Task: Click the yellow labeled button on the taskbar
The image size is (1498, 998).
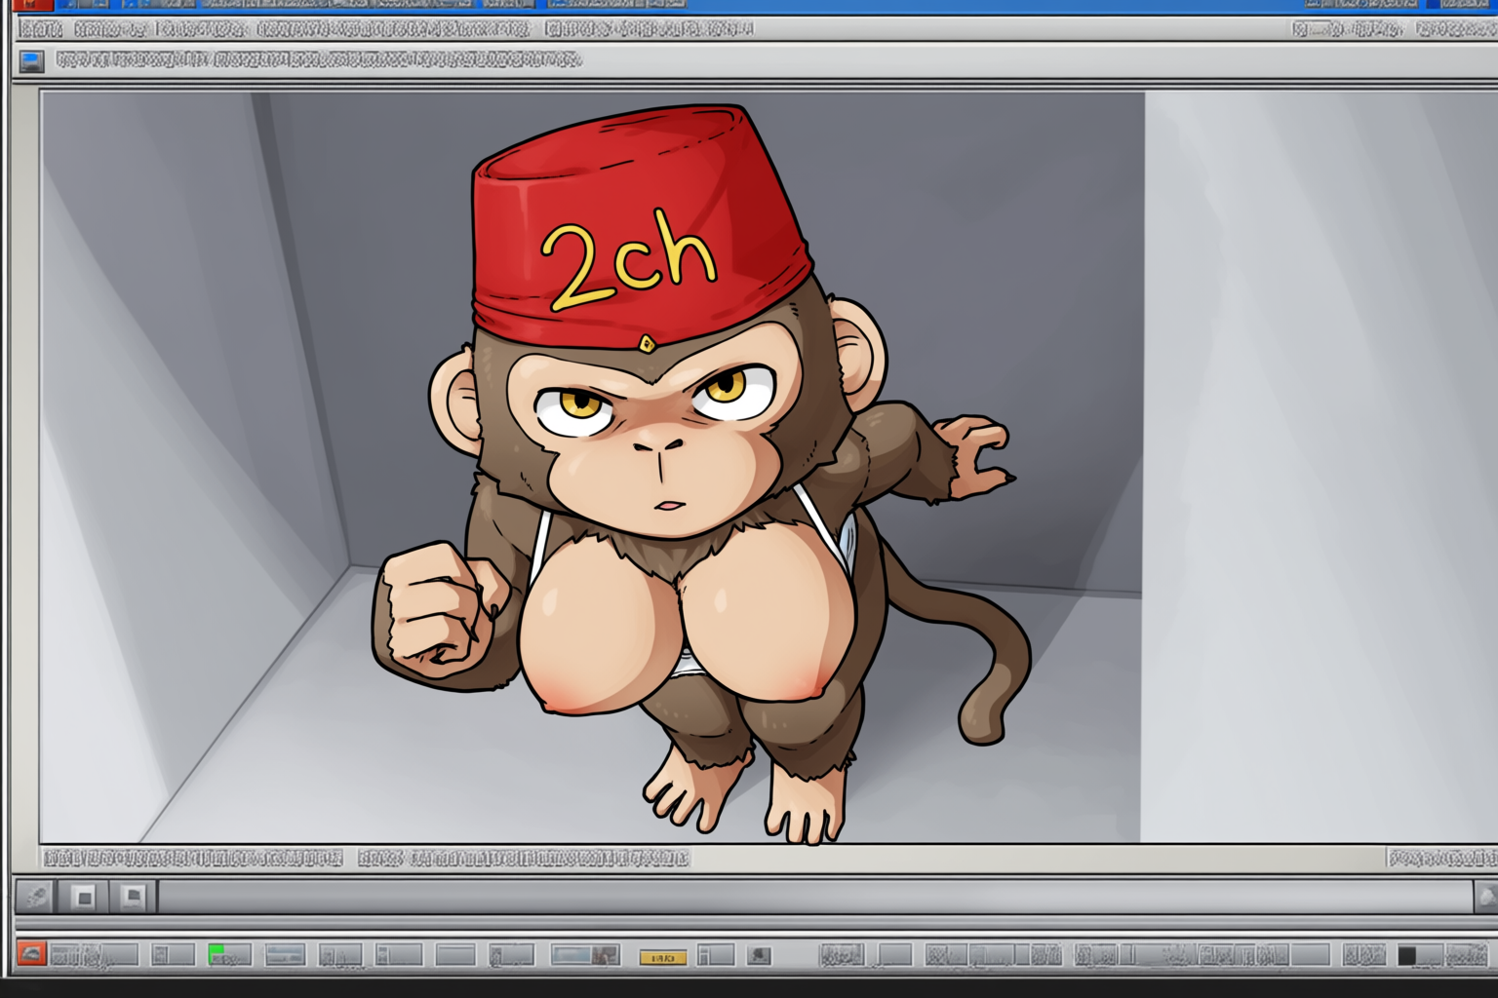Action: [663, 958]
